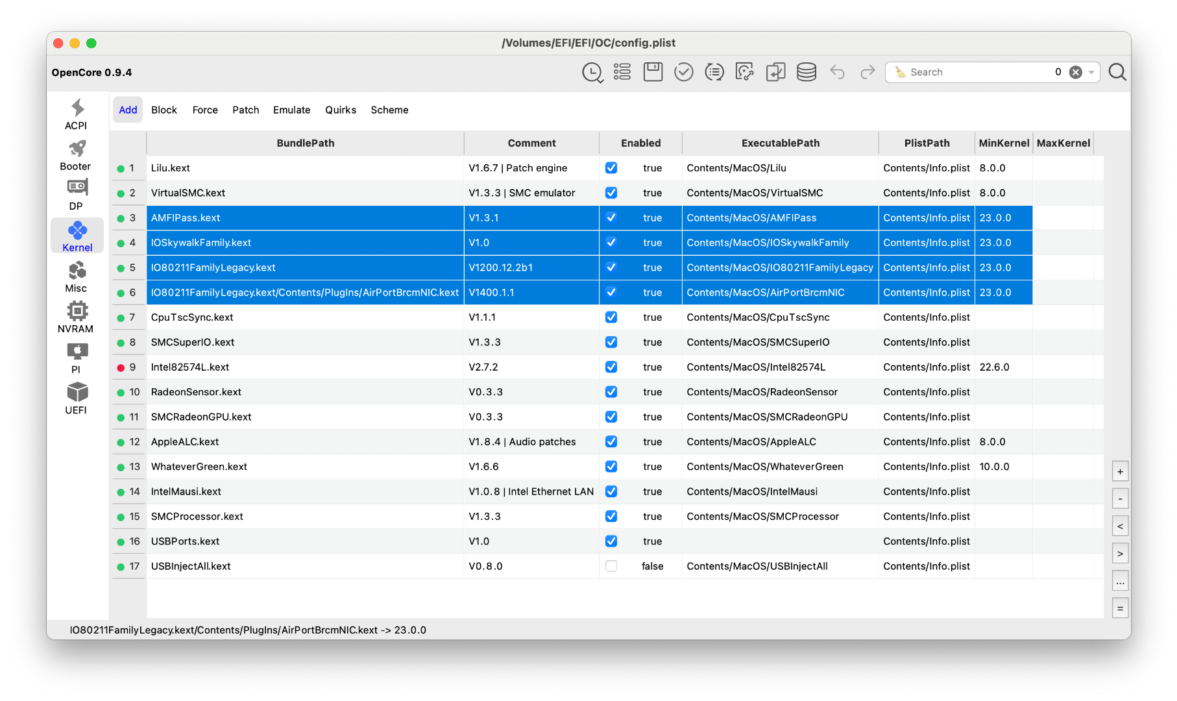Open the Patch tab
The height and width of the screenshot is (701, 1177).
coord(245,110)
